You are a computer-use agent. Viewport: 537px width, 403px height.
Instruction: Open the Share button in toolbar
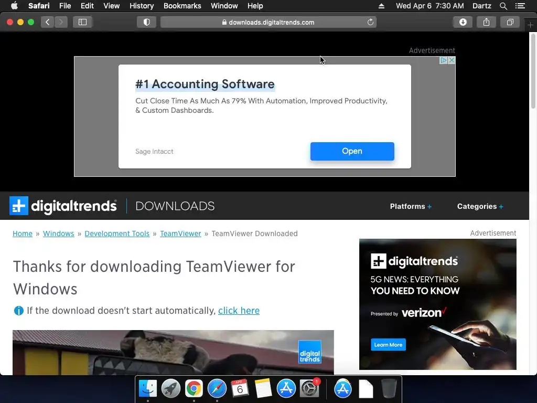click(486, 22)
